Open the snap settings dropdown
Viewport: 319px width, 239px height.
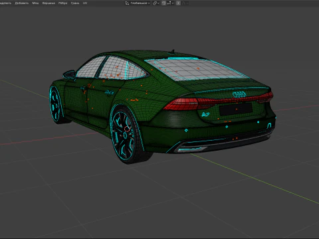pos(170,3)
